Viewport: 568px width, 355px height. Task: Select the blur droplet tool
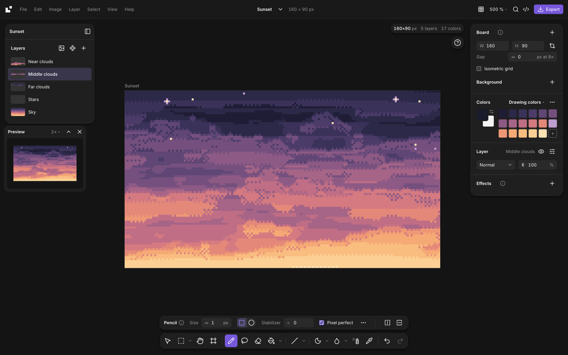coord(337,341)
